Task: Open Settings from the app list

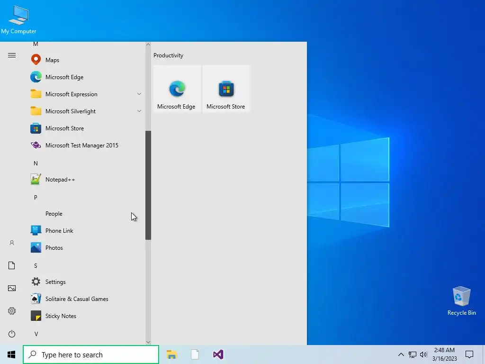Action: coord(86,282)
